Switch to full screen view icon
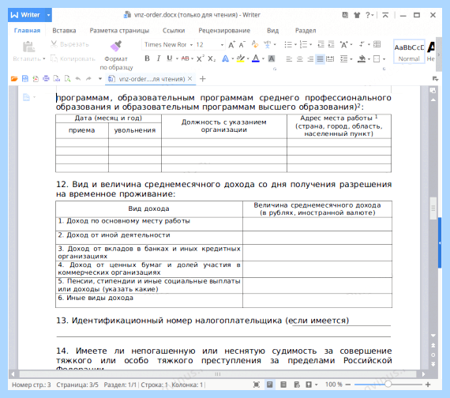The width and height of the screenshot is (450, 398). click(257, 385)
